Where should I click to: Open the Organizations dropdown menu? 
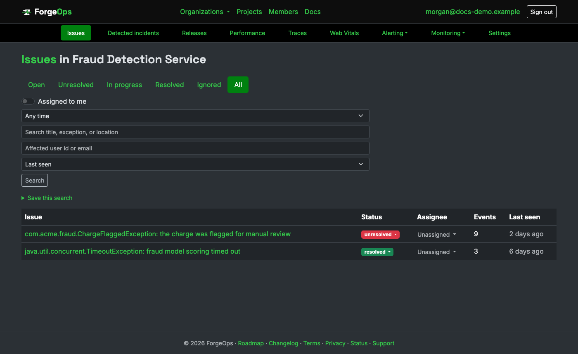click(205, 12)
